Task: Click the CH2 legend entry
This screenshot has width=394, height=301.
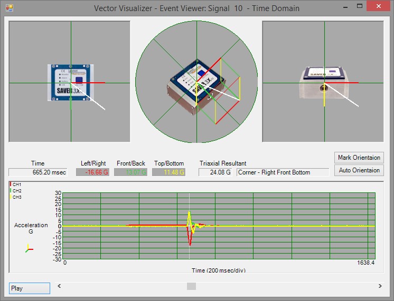Action: pyautogui.click(x=15, y=191)
